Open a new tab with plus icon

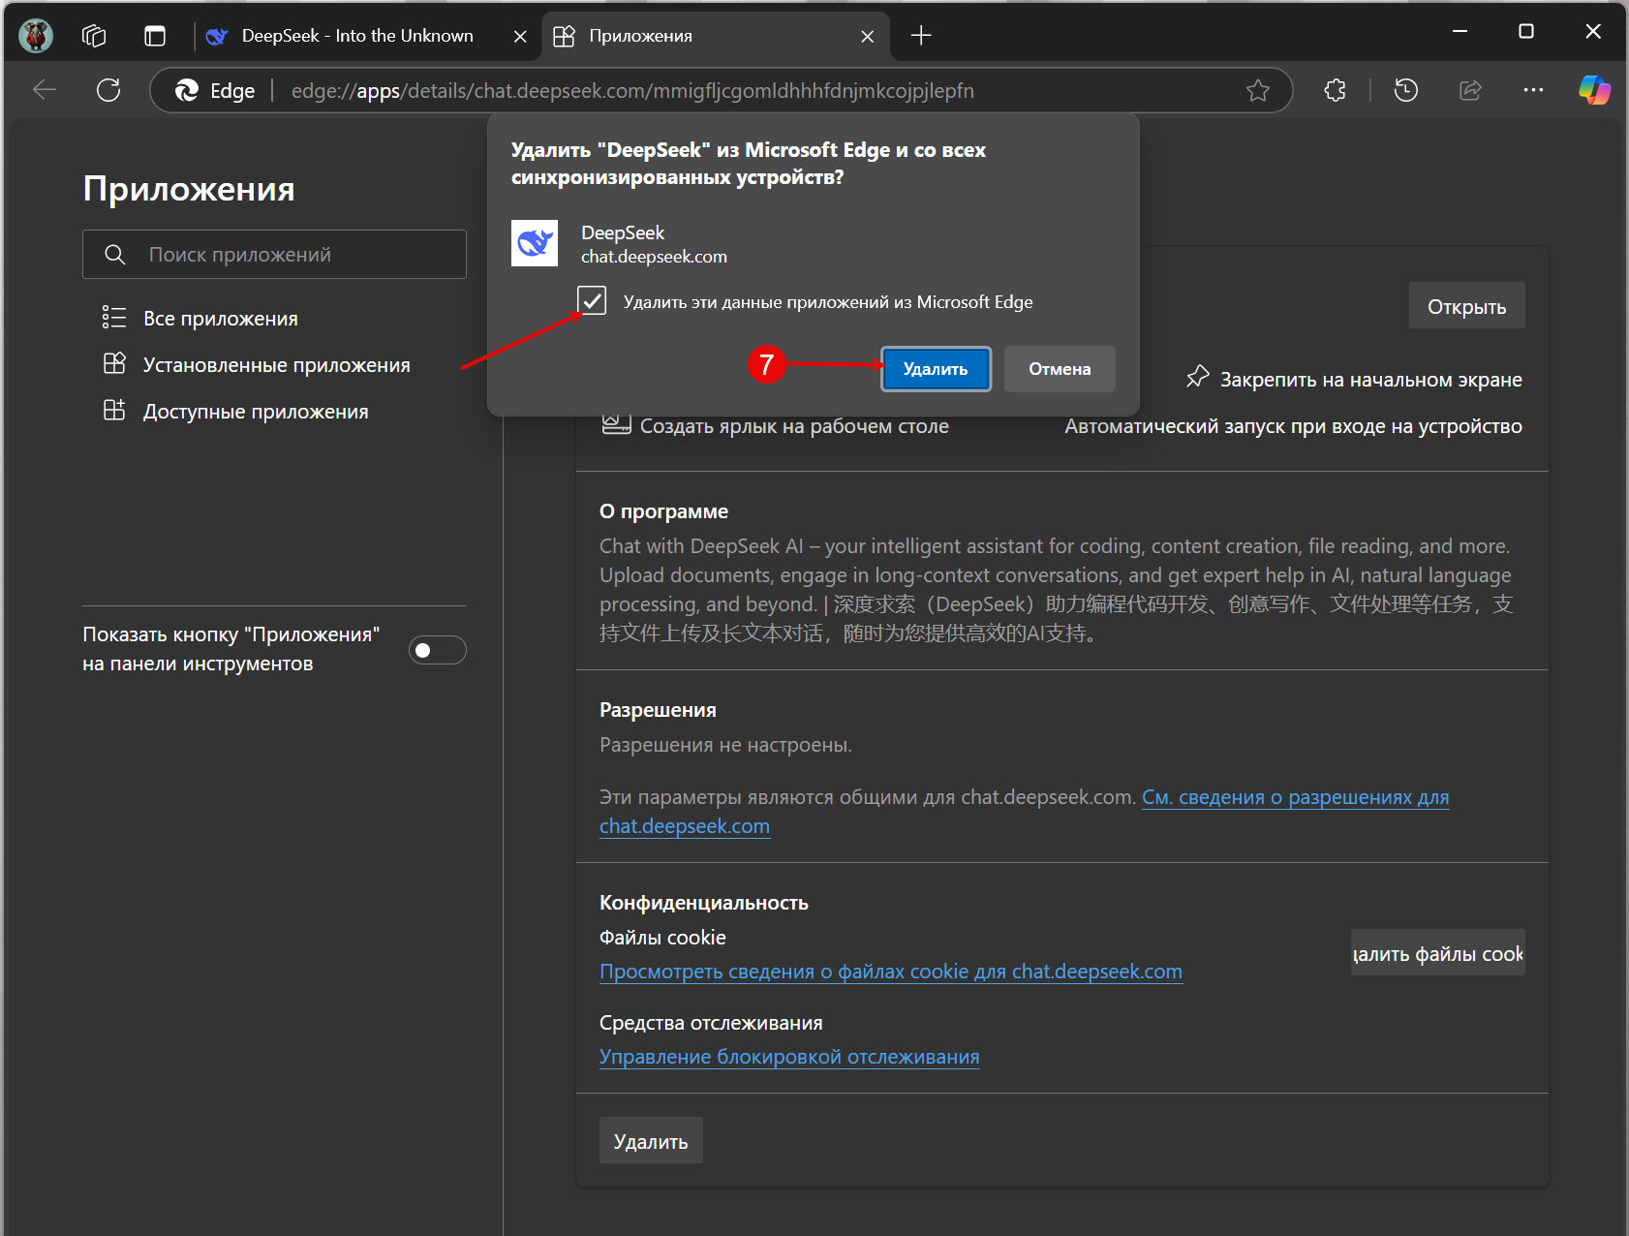(x=921, y=36)
